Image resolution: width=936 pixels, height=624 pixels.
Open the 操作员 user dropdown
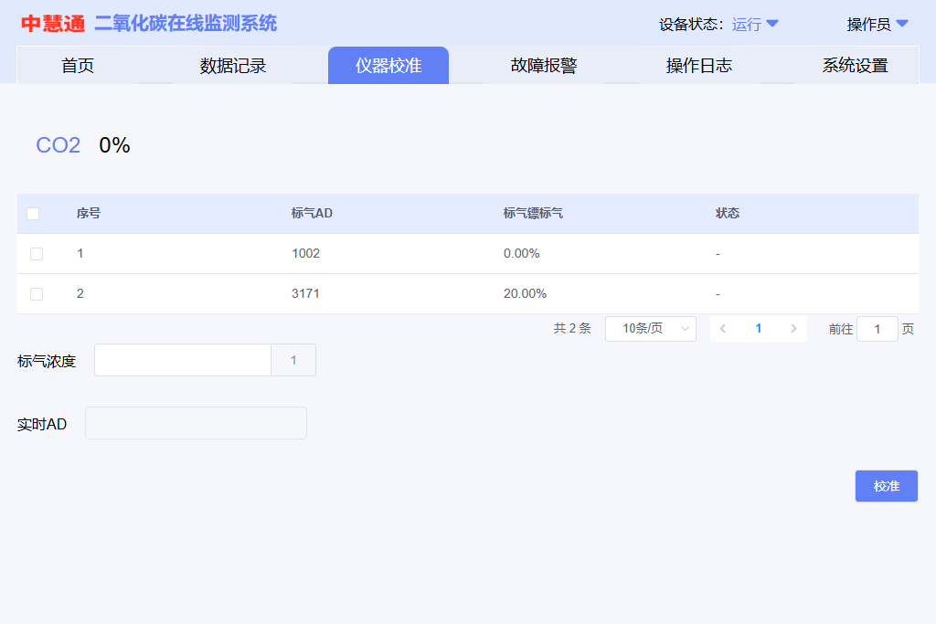pos(877,25)
